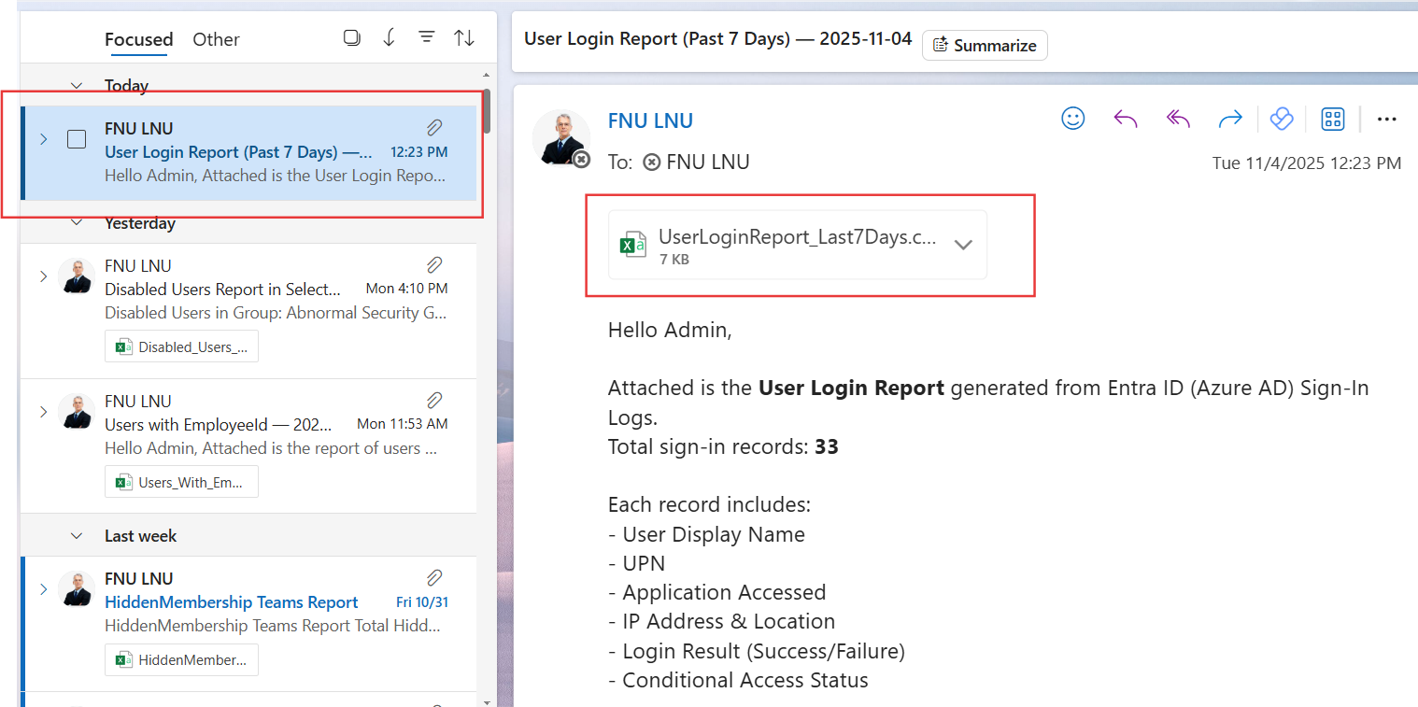Open the Apps grid icon in message toolbar
Image resolution: width=1418 pixels, height=707 pixels.
coord(1332,119)
